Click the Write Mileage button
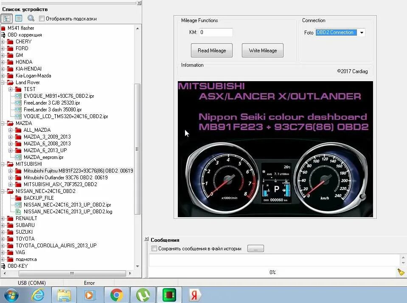Viewport: 407px width, 303px height. point(263,51)
